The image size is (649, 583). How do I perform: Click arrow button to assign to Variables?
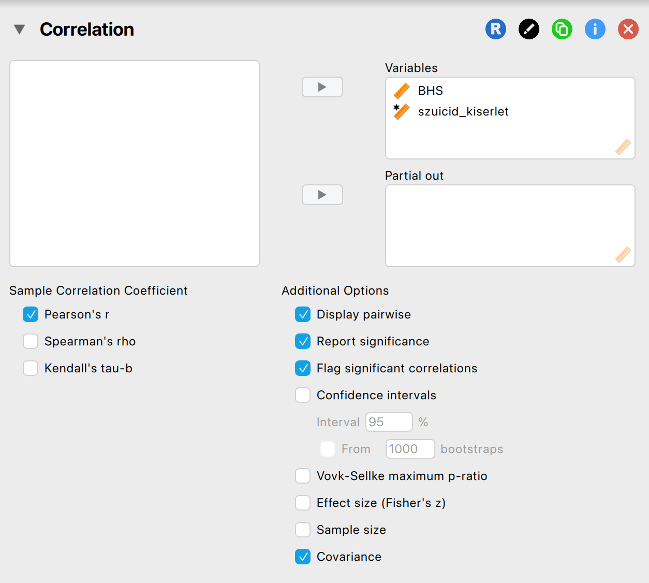point(322,87)
